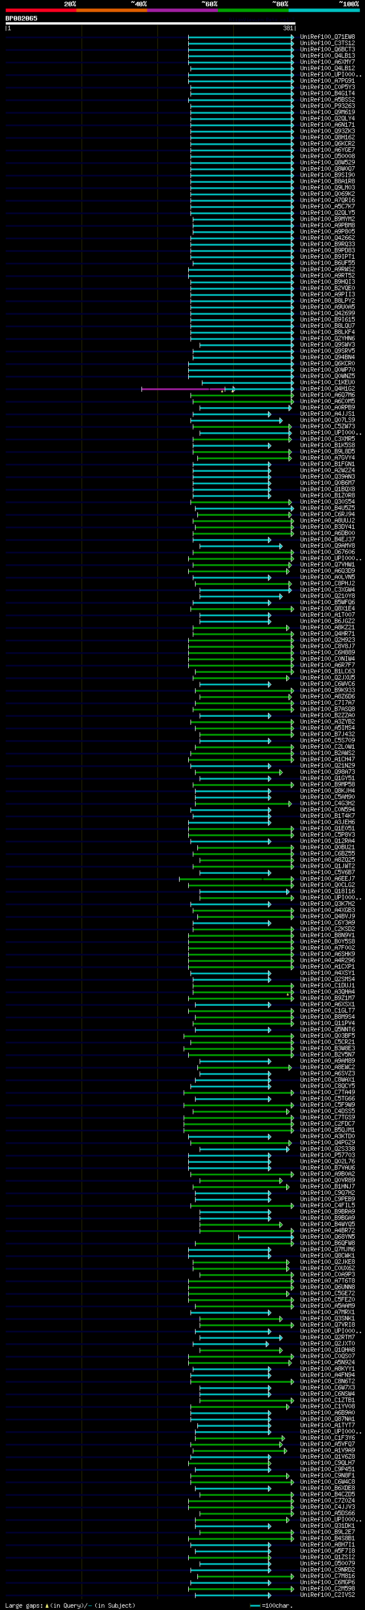Open hit UniRef100_Q2QLY5

tap(327, 212)
